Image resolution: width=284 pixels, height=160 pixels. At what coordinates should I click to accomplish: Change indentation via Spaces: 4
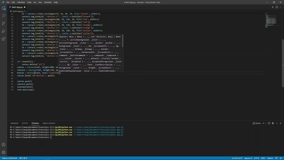(248, 158)
